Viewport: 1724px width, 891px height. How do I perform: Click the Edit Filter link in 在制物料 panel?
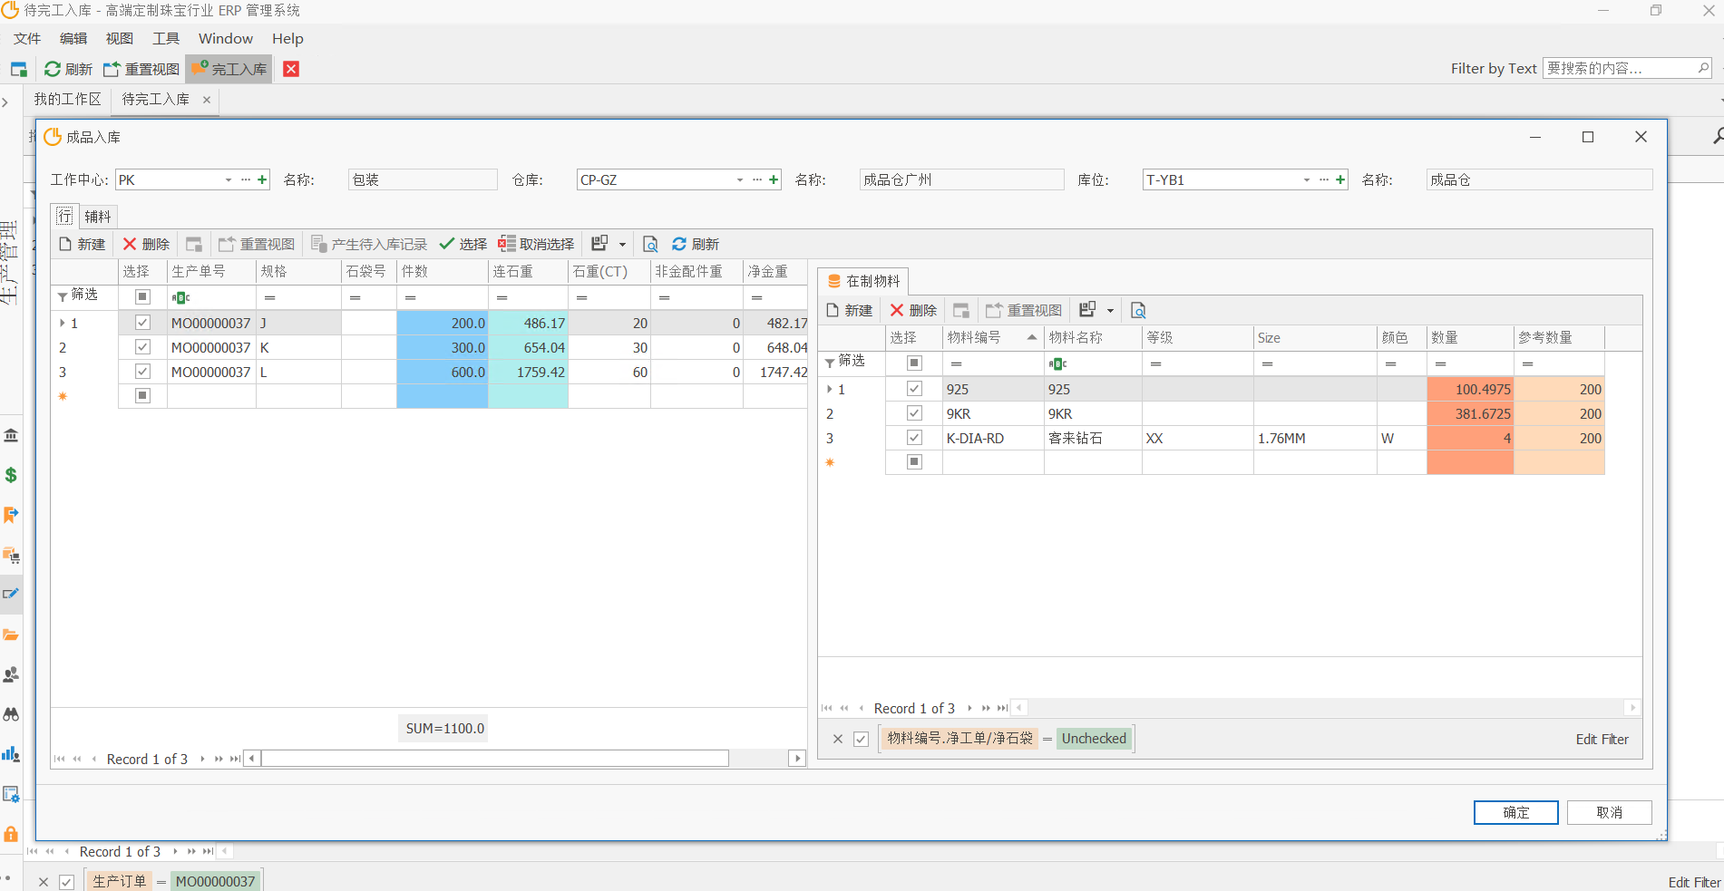click(1602, 739)
